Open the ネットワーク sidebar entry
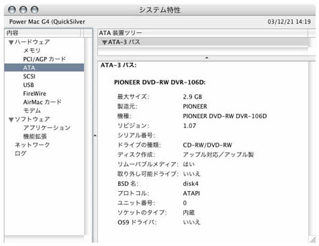 (x=32, y=145)
